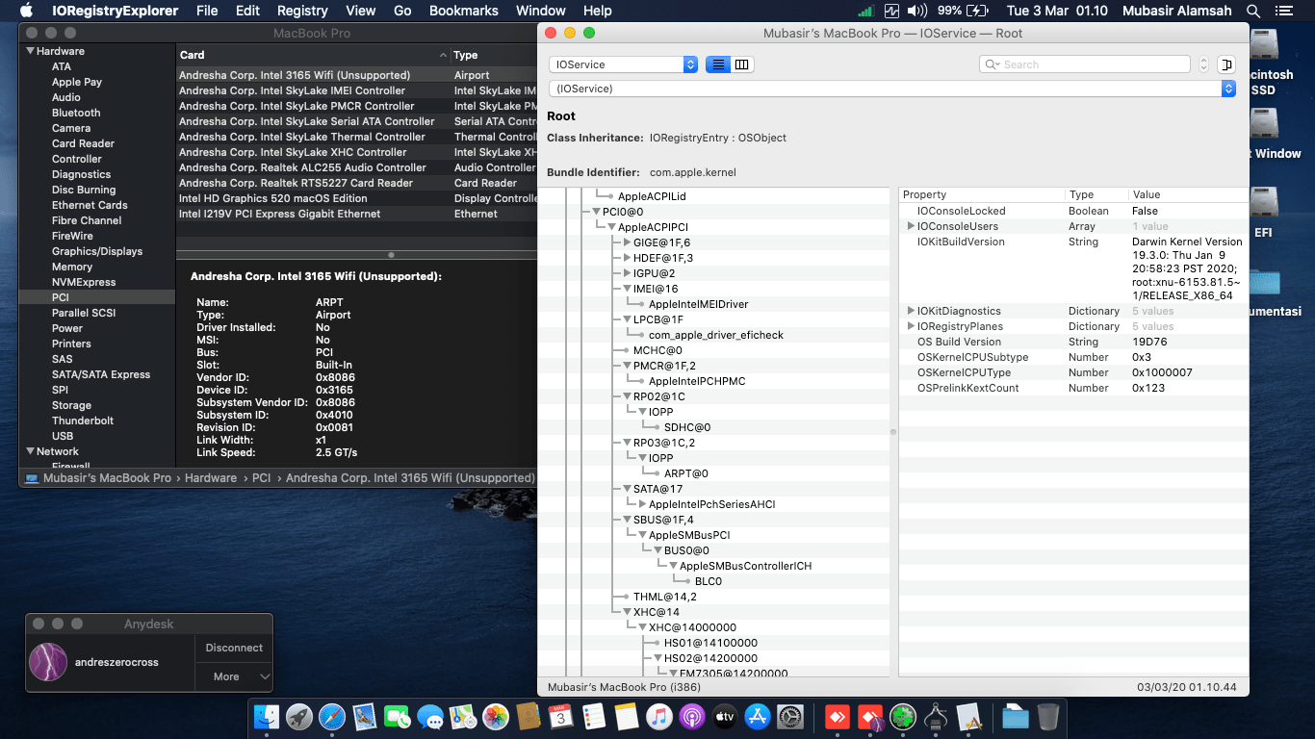Open App Store from the Dock
Image resolution: width=1315 pixels, height=739 pixels.
click(758, 716)
